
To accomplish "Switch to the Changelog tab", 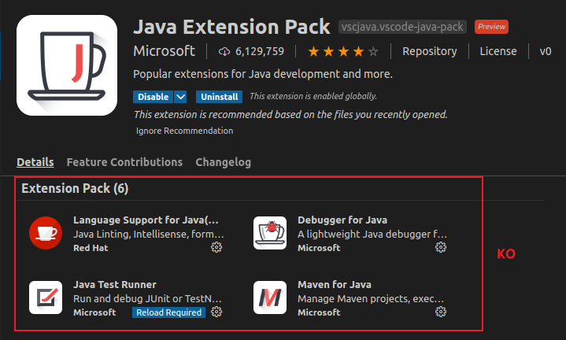I will click(223, 162).
